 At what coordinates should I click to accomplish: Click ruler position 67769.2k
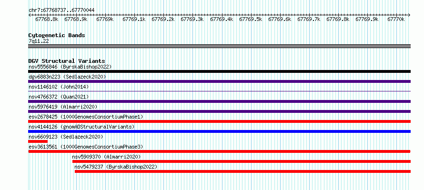coord(163,19)
